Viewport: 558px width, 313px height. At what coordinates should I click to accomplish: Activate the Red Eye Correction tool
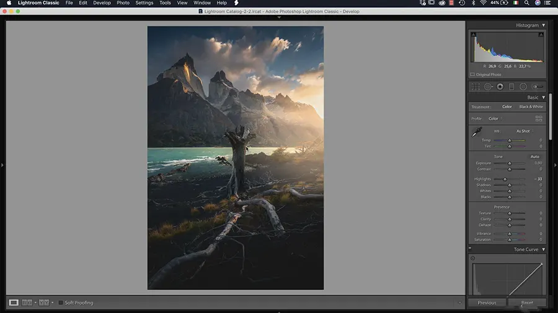[x=500, y=87]
